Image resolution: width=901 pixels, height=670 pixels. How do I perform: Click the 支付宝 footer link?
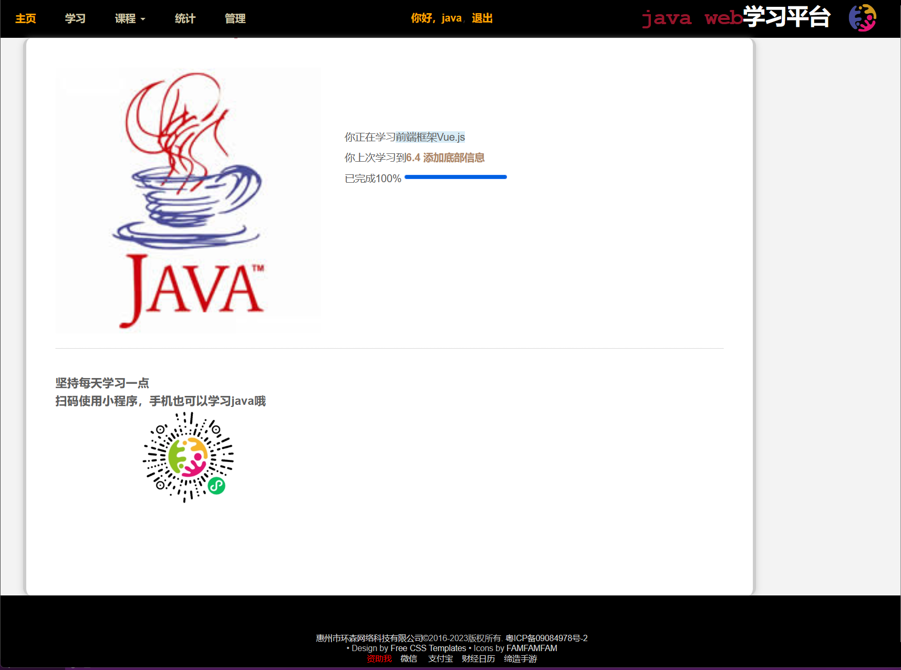click(x=440, y=658)
